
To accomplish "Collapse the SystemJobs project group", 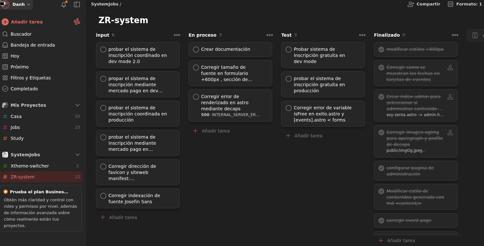I will (78, 155).
